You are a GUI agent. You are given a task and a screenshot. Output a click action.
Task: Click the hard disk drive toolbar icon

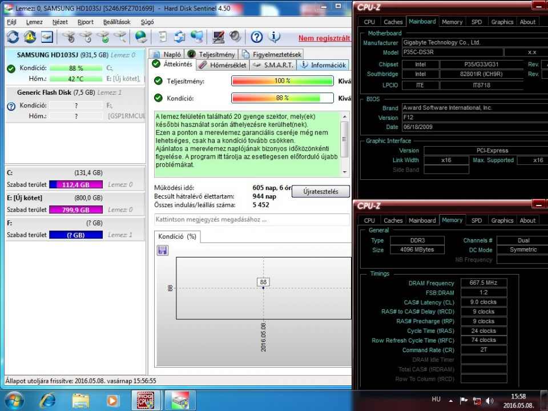click(47, 37)
